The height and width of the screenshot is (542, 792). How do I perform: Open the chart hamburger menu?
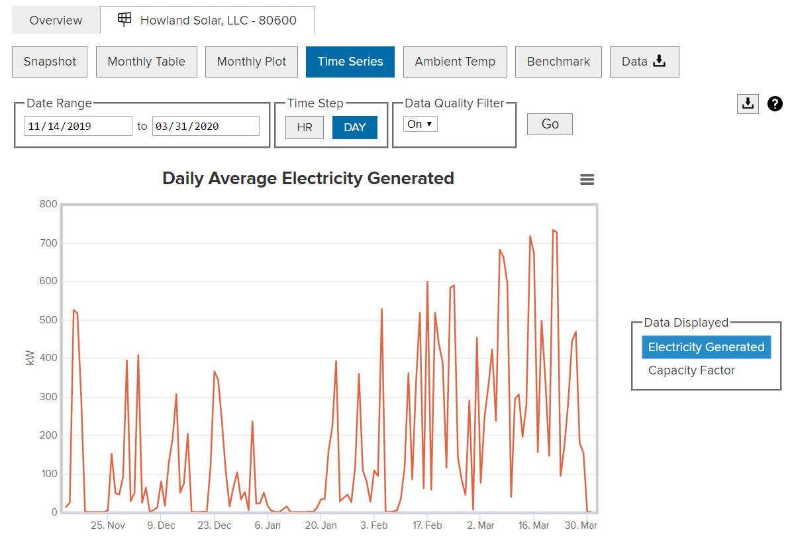[587, 179]
